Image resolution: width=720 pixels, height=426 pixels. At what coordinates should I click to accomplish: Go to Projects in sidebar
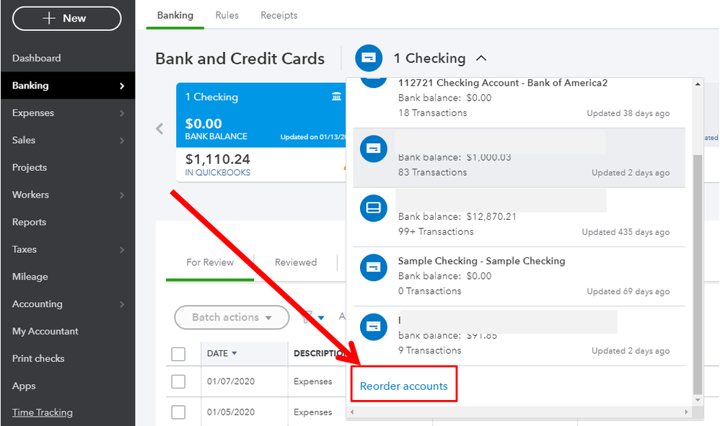pos(30,167)
